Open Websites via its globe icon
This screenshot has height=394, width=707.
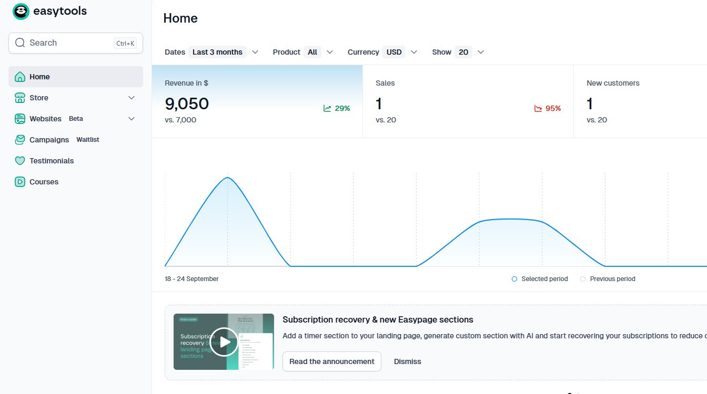click(20, 119)
